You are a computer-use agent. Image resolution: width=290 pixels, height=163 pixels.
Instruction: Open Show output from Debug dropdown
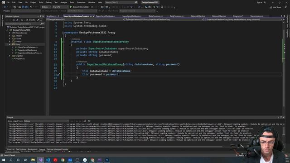pyautogui.click(x=46, y=121)
